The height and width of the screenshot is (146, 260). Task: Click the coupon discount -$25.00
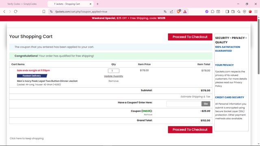[205, 111]
